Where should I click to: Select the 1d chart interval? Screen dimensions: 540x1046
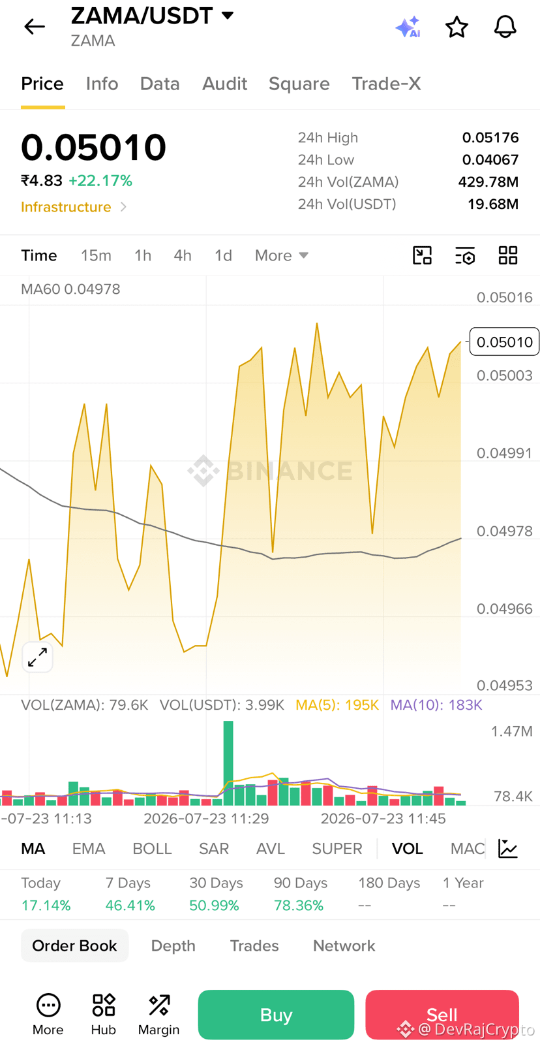pyautogui.click(x=223, y=255)
